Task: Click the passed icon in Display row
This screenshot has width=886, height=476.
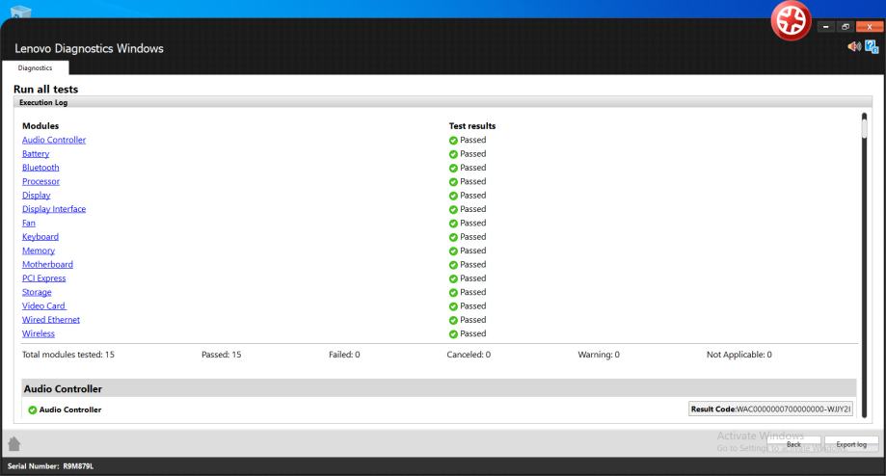Action: [453, 196]
